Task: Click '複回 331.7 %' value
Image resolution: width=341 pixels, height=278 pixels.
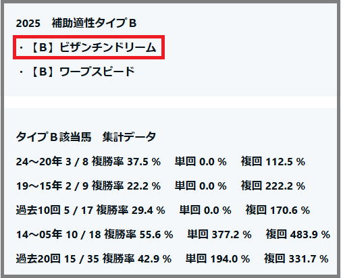Action: point(296,258)
